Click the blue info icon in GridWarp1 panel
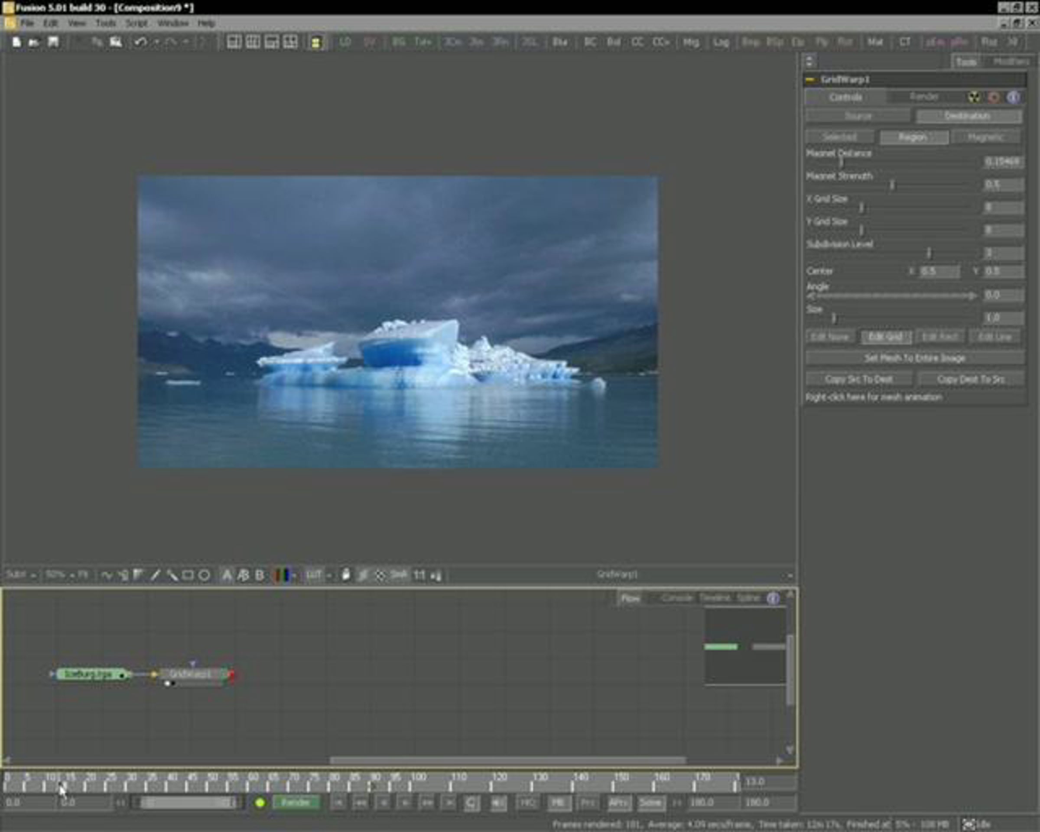The width and height of the screenshot is (1040, 832). tap(1013, 97)
